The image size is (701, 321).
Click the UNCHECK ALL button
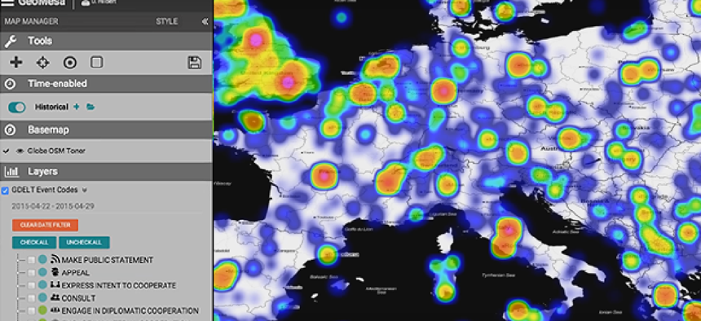click(x=84, y=243)
